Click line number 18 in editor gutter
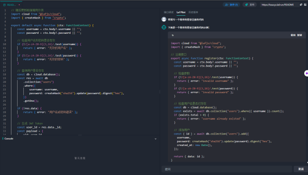 coord(5,74)
